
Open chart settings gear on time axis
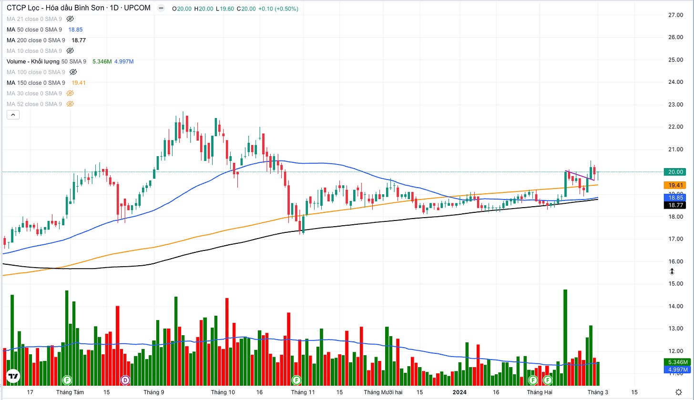pyautogui.click(x=678, y=392)
